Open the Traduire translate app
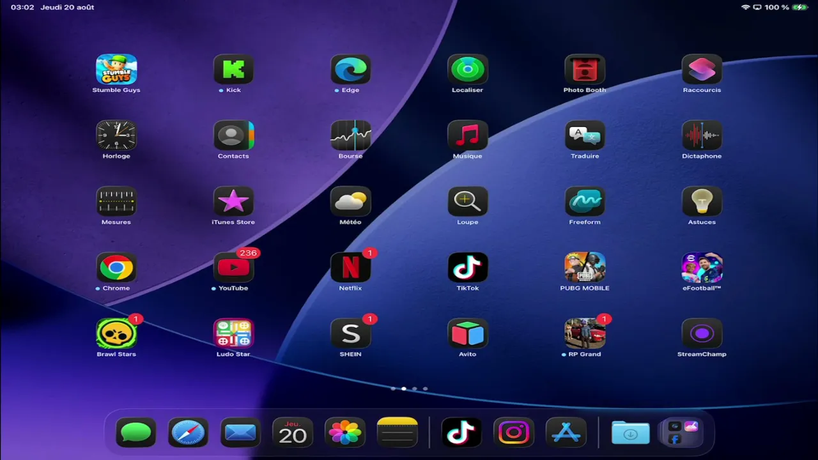 tap(585, 135)
